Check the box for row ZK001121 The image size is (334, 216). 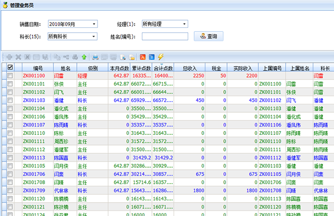(x=10, y=207)
